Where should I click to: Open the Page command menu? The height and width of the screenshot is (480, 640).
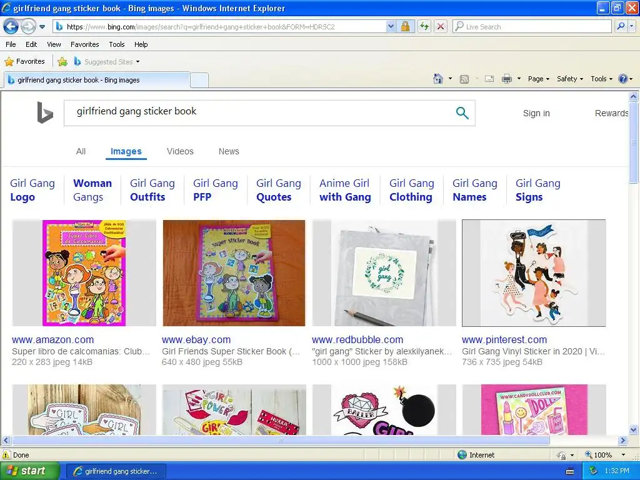pos(539,79)
